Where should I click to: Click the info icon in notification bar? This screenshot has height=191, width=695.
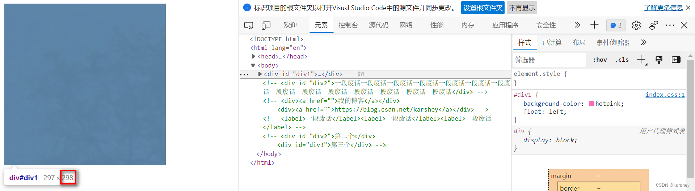point(247,8)
